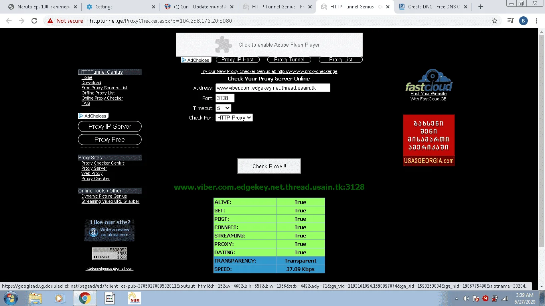Open the Online Proxy Checker link

[102, 98]
